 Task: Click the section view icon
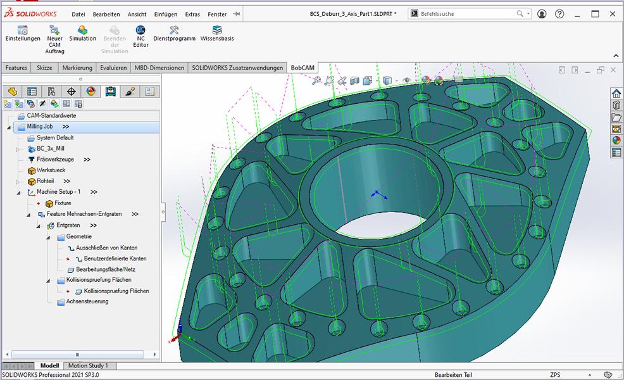point(354,81)
